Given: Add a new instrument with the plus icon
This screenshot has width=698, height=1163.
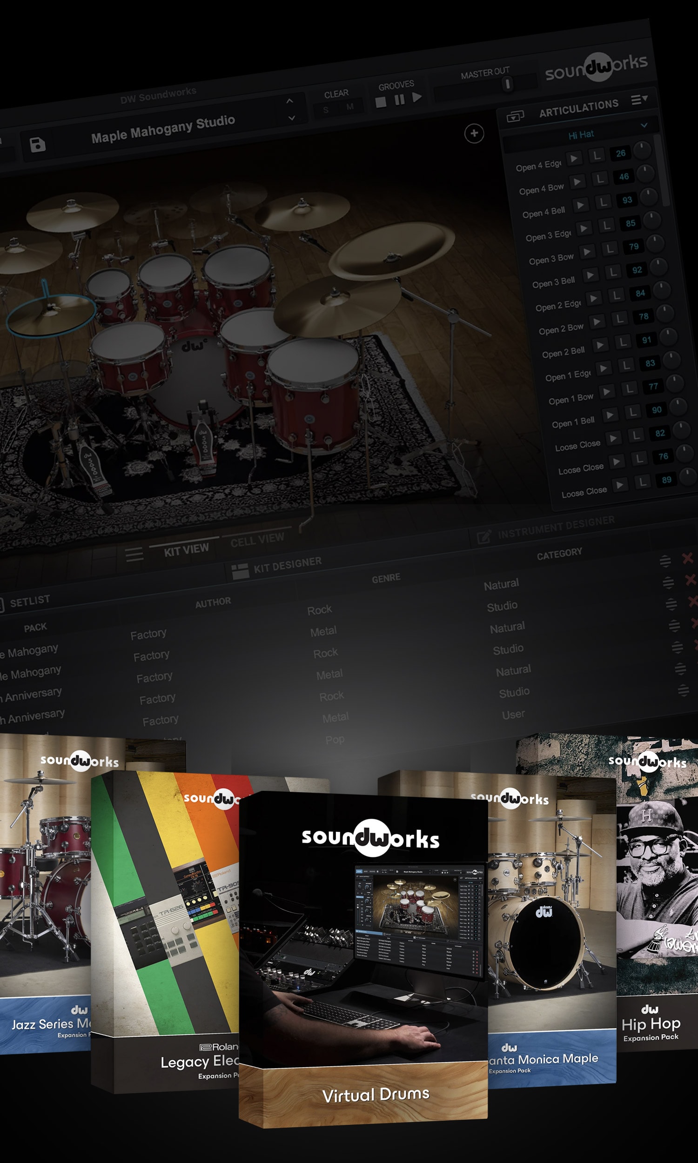Looking at the screenshot, I should [x=474, y=134].
